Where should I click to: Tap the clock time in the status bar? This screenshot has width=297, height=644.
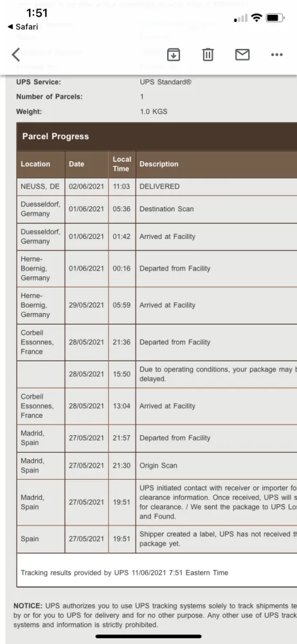37,13
